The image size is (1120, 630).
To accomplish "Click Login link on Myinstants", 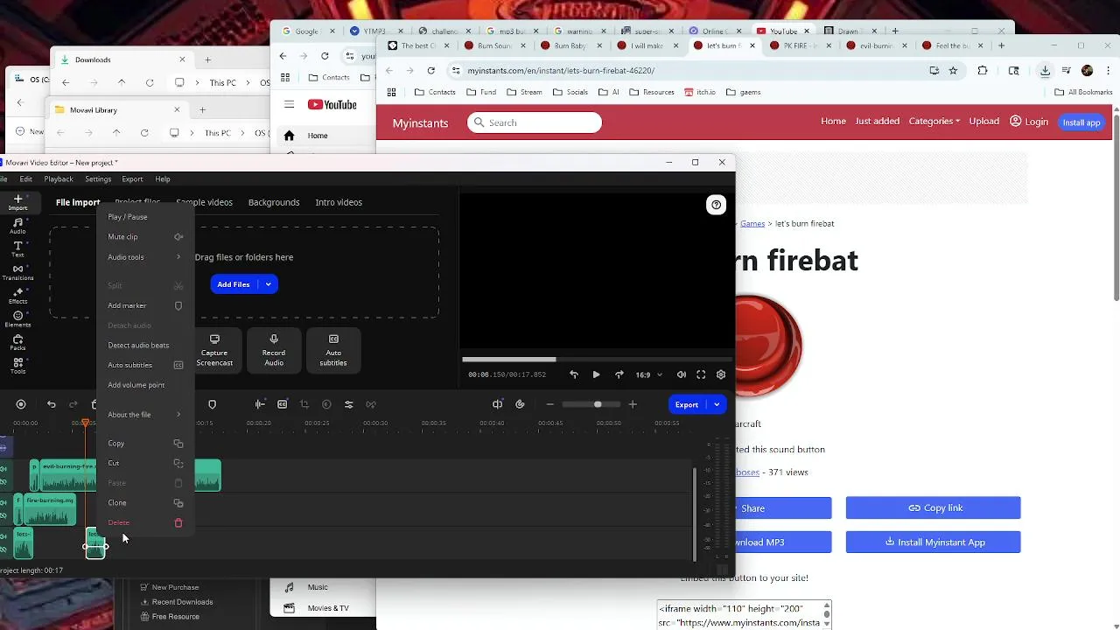I will click(x=1029, y=122).
